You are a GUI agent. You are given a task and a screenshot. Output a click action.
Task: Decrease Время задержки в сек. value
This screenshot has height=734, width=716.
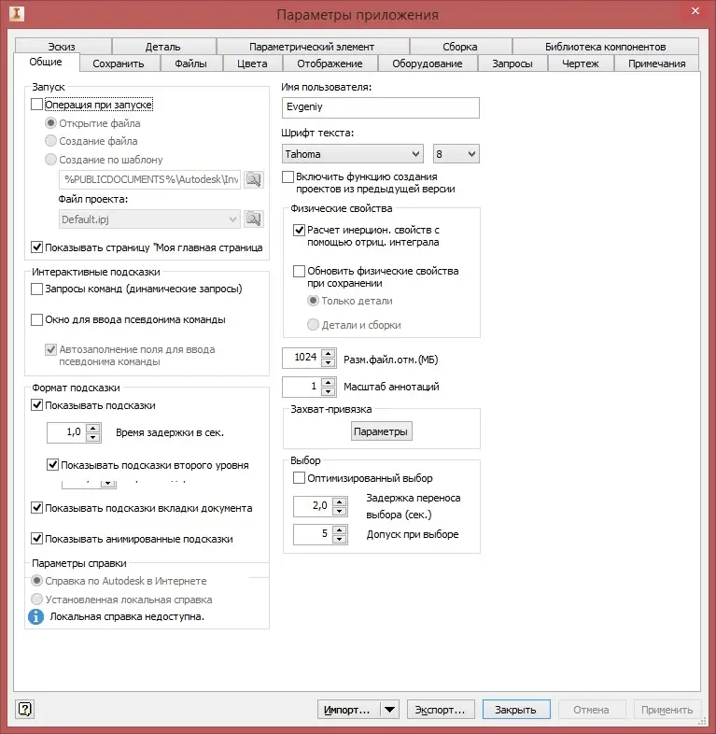pos(93,437)
